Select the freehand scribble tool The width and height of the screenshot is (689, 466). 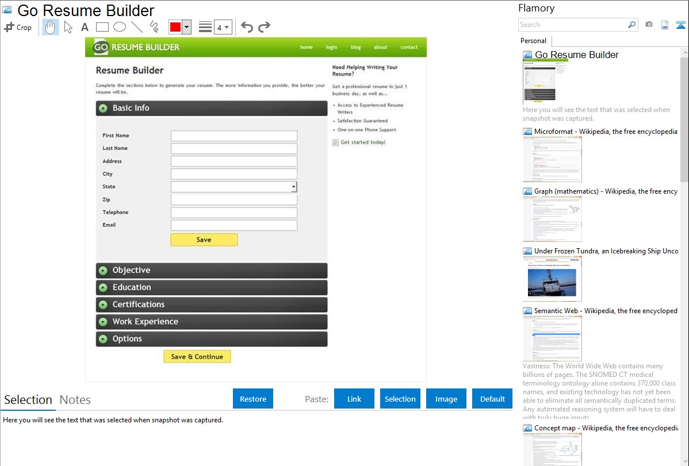(x=154, y=27)
